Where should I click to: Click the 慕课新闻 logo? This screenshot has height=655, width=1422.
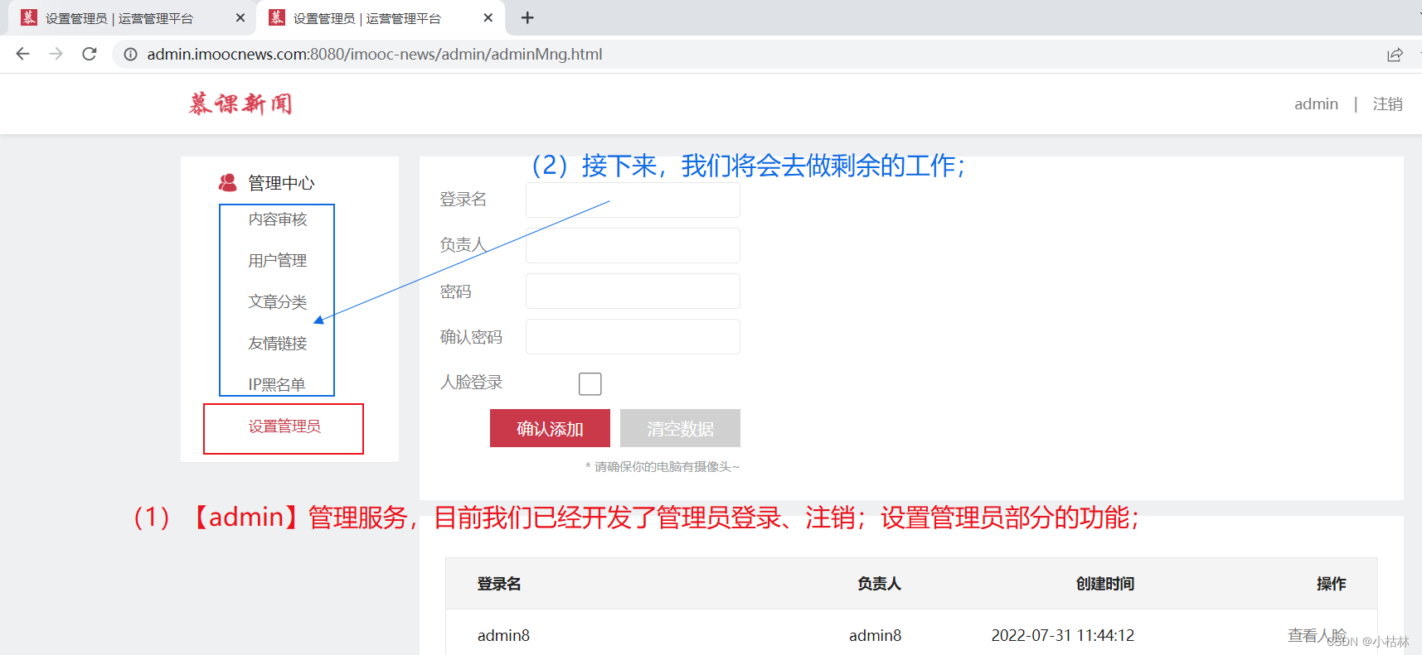click(240, 104)
